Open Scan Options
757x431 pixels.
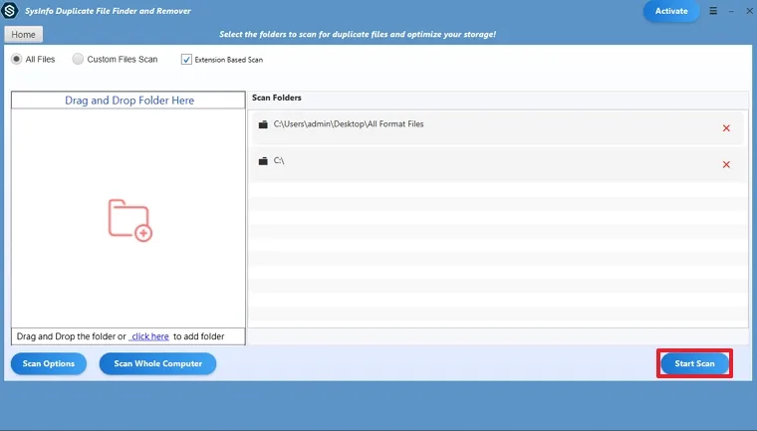[x=48, y=364]
